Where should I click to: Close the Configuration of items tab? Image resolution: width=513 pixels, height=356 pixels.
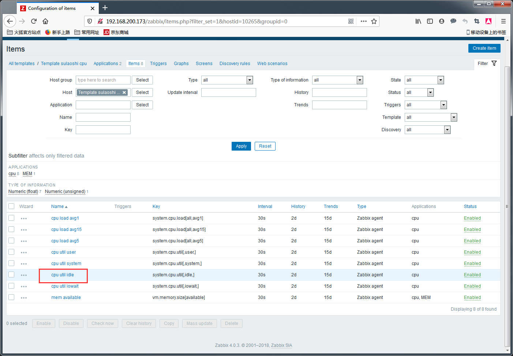pyautogui.click(x=93, y=8)
